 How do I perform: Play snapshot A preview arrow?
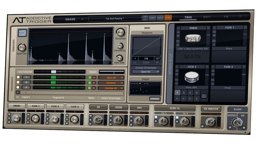tap(177, 98)
